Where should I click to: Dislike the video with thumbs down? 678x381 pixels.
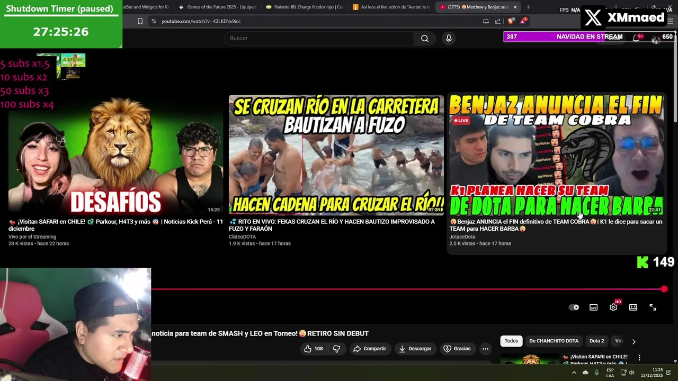(x=336, y=349)
